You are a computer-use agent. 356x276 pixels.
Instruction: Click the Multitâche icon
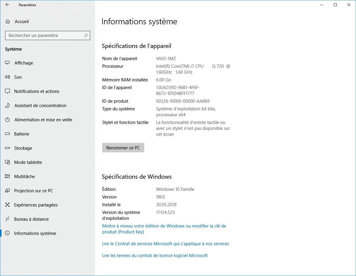click(x=8, y=177)
